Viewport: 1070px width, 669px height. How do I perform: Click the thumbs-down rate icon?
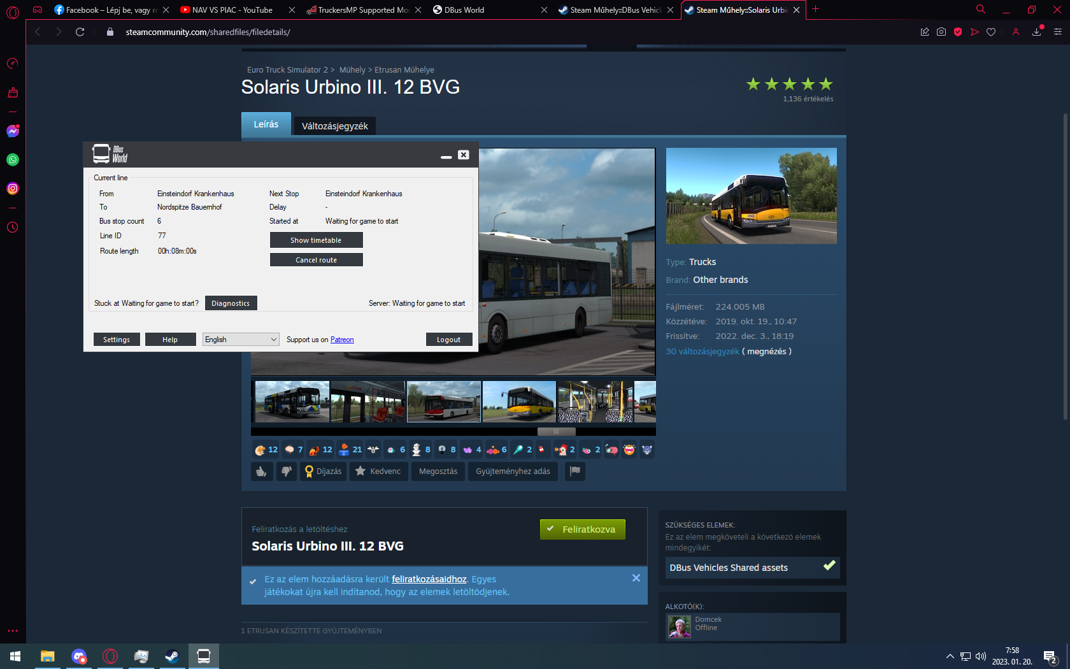point(287,471)
